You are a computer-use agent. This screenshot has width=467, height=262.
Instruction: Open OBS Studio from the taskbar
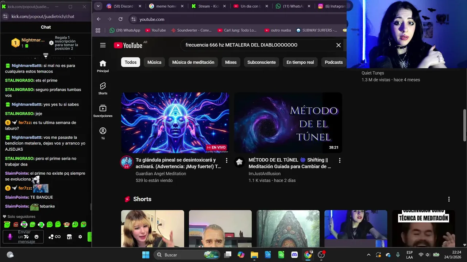click(x=321, y=255)
